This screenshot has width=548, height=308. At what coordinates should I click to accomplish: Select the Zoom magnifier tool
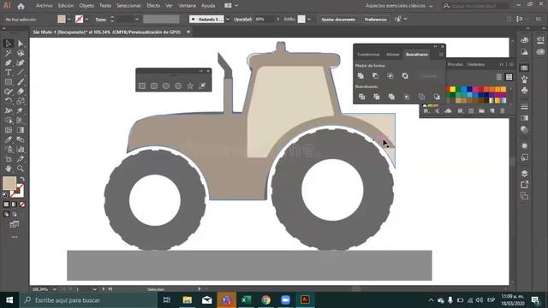point(21,169)
